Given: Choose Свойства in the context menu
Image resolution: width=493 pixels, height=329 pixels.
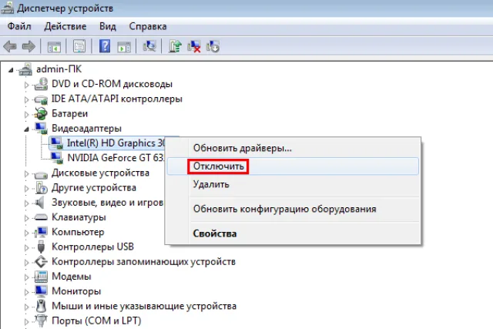Looking at the screenshot, I should (x=293, y=233).
